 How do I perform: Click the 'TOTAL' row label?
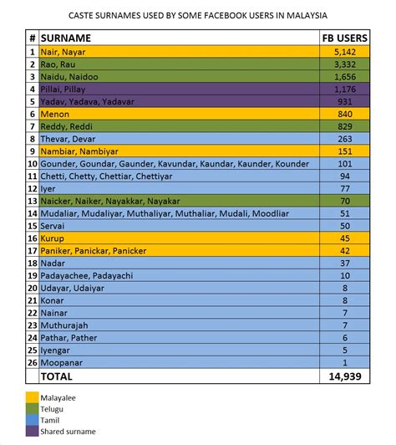pos(57,376)
